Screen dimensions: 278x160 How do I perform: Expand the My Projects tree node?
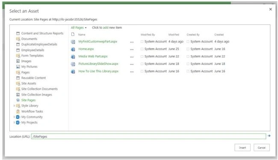14,122
